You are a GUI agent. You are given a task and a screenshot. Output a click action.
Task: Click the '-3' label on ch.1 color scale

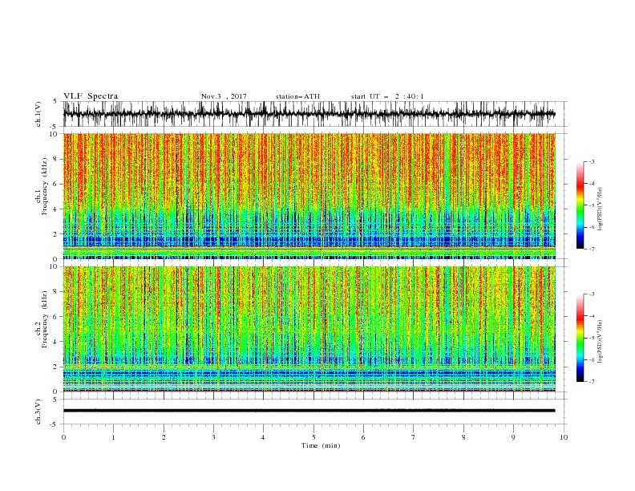point(592,161)
